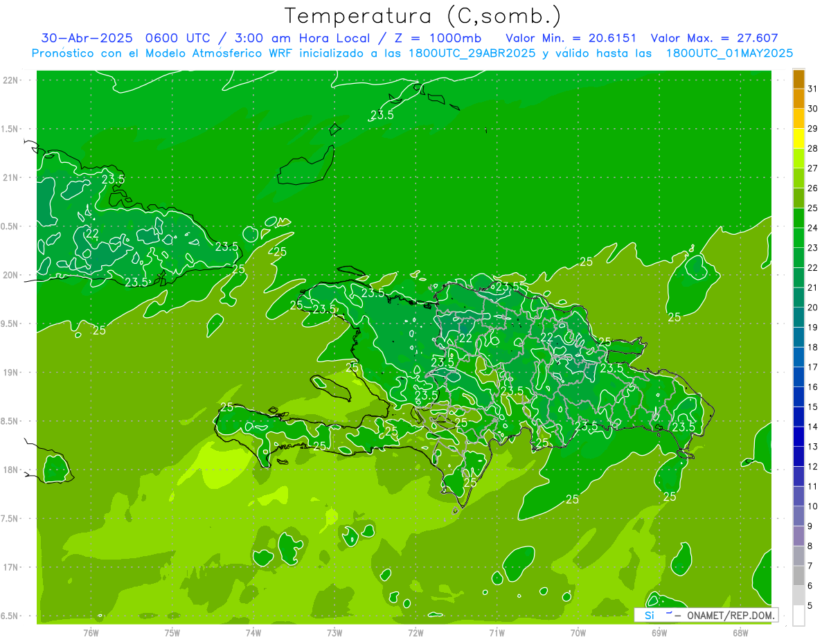Click the colorbar label '9'
The height and width of the screenshot is (642, 831).
pos(810,526)
